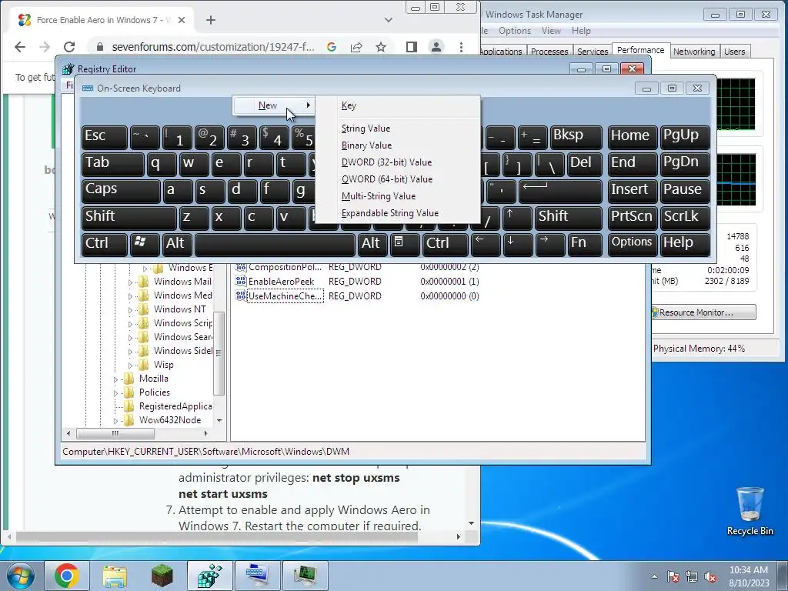Image resolution: width=788 pixels, height=591 pixels.
Task: Expand the New submenu arrow
Action: pos(308,105)
